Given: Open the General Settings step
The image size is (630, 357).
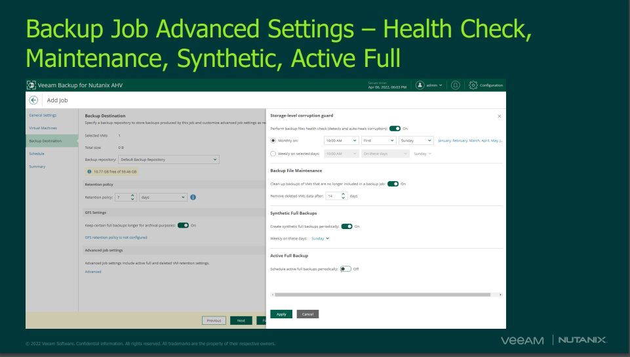Looking at the screenshot, I should [x=43, y=115].
